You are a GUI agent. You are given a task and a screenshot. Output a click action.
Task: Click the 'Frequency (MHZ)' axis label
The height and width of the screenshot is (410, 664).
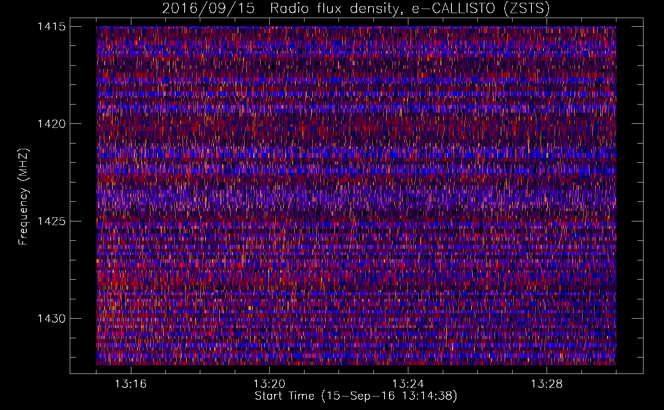(x=23, y=196)
